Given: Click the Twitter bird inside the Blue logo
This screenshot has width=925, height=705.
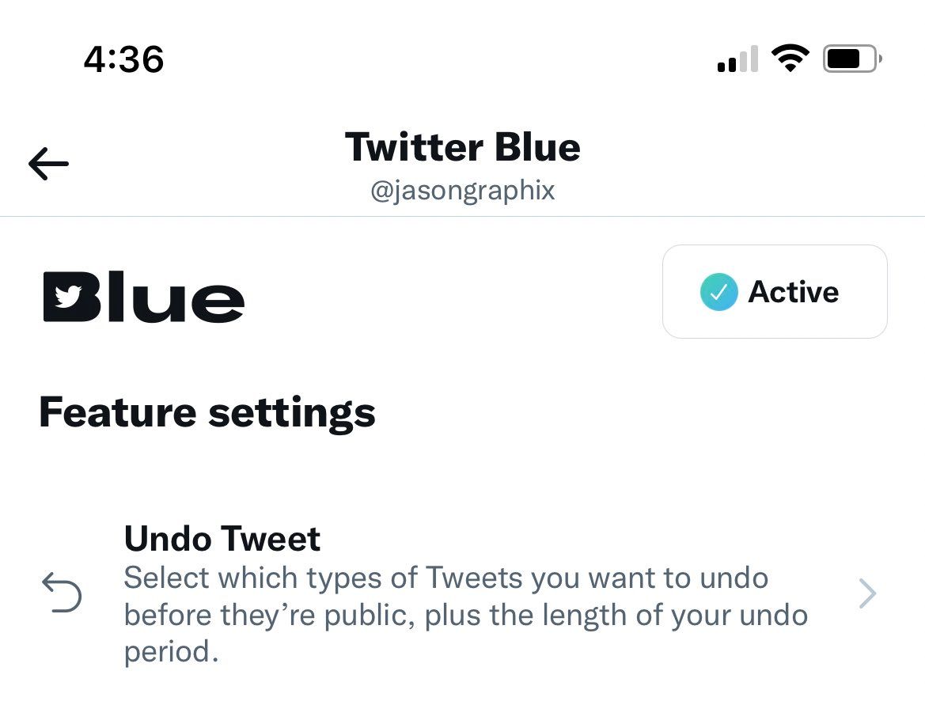Looking at the screenshot, I should tap(69, 297).
